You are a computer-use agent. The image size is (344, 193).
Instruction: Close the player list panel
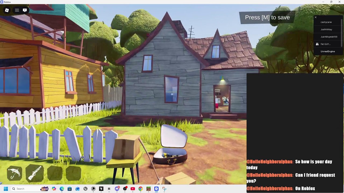coord(316,17)
